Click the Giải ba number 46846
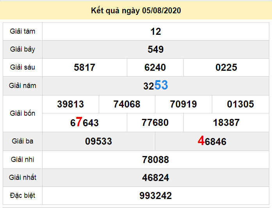 [x=212, y=141]
